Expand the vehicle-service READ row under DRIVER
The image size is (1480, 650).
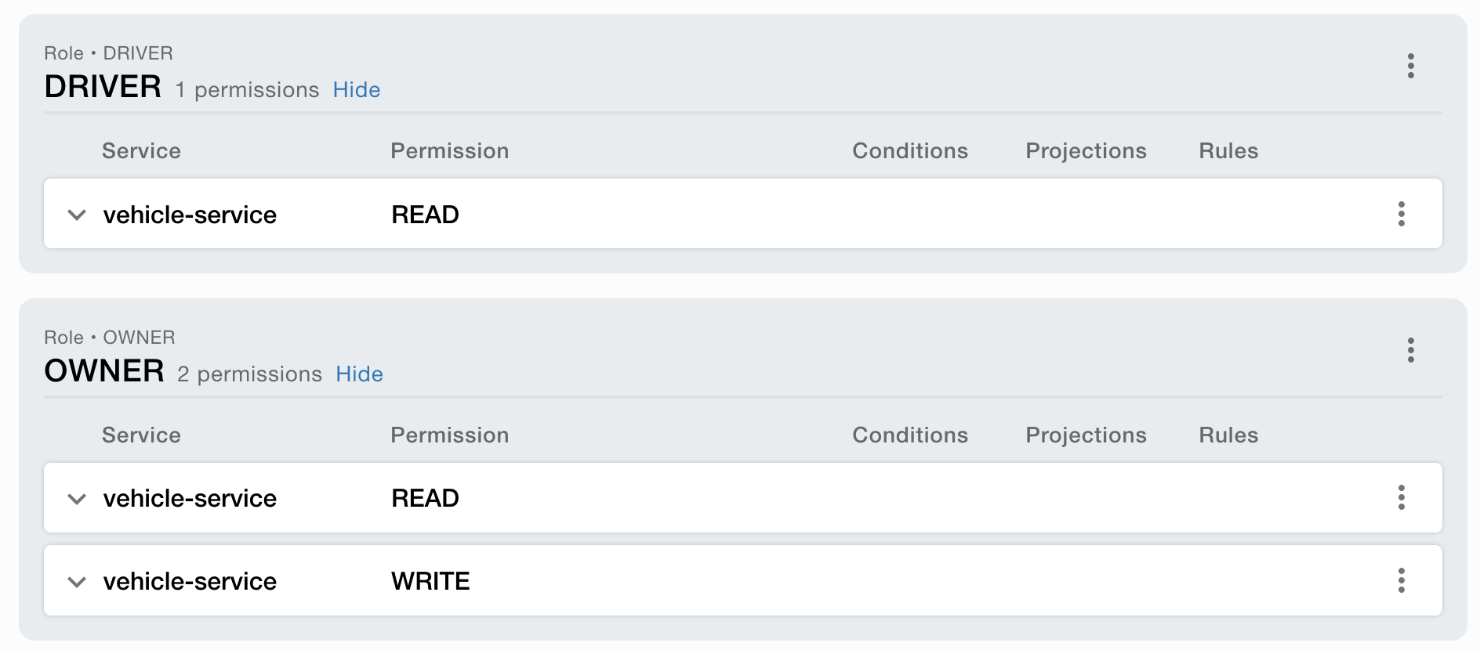click(77, 215)
